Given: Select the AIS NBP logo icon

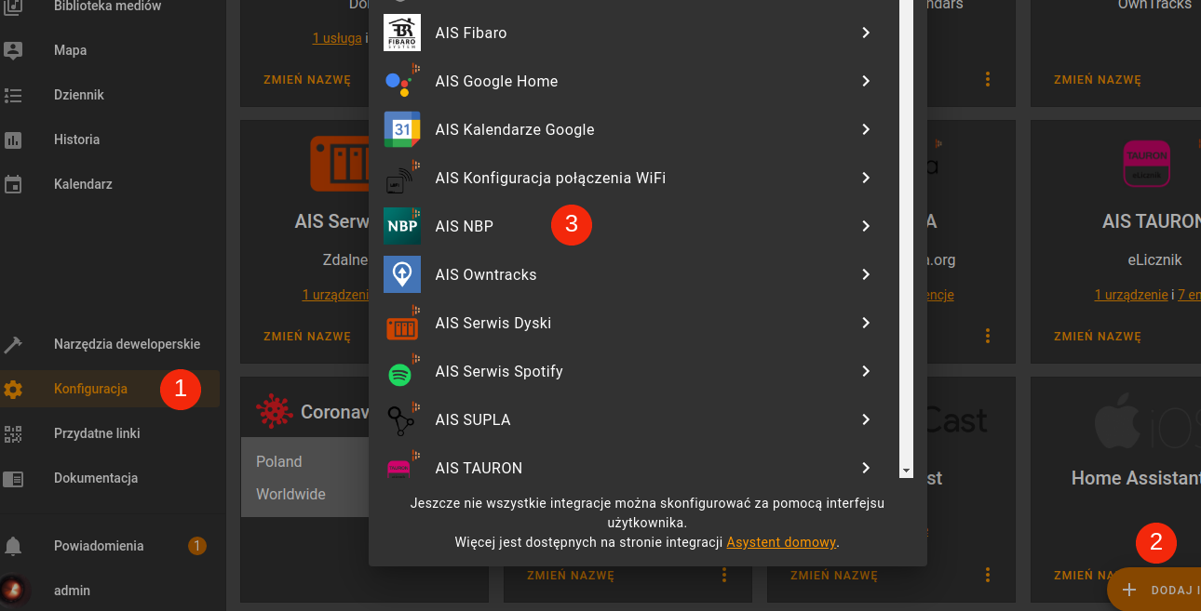Looking at the screenshot, I should coord(402,226).
